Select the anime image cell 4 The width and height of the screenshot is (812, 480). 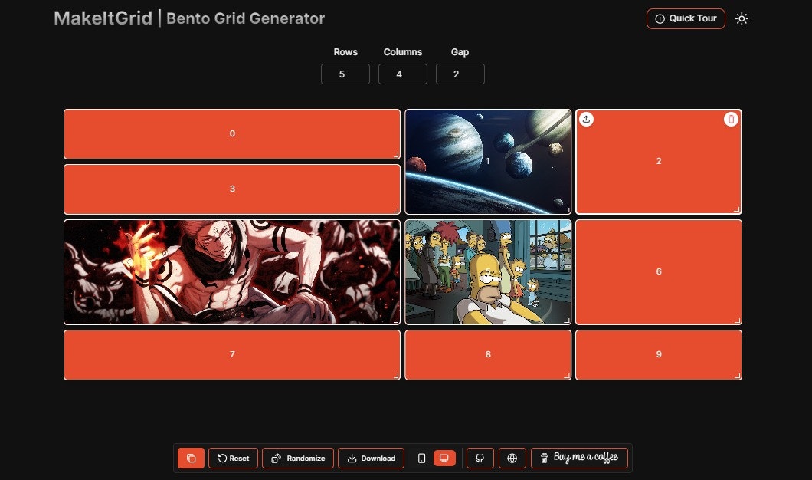pos(232,272)
